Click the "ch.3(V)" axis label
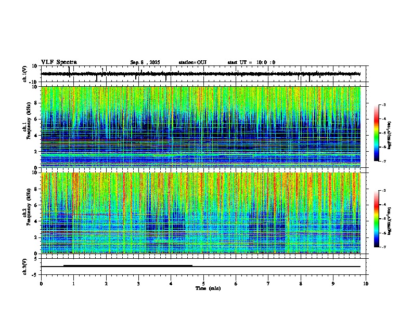 click(25, 267)
